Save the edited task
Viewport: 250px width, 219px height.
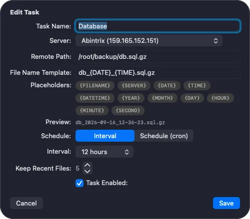pos(226,203)
